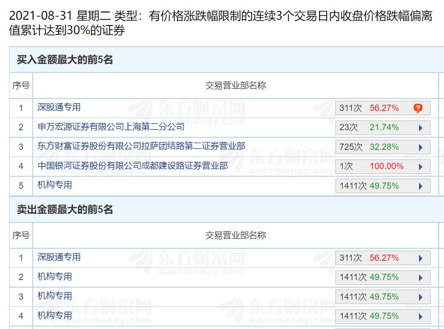444x329 pixels.
Task: Select 725次 32.28% stats text
Action: click(369, 147)
